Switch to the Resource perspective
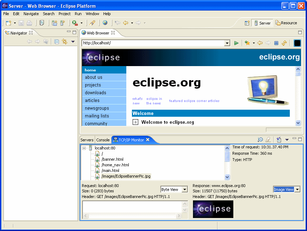This screenshot has width=307, height=231. coord(286,23)
